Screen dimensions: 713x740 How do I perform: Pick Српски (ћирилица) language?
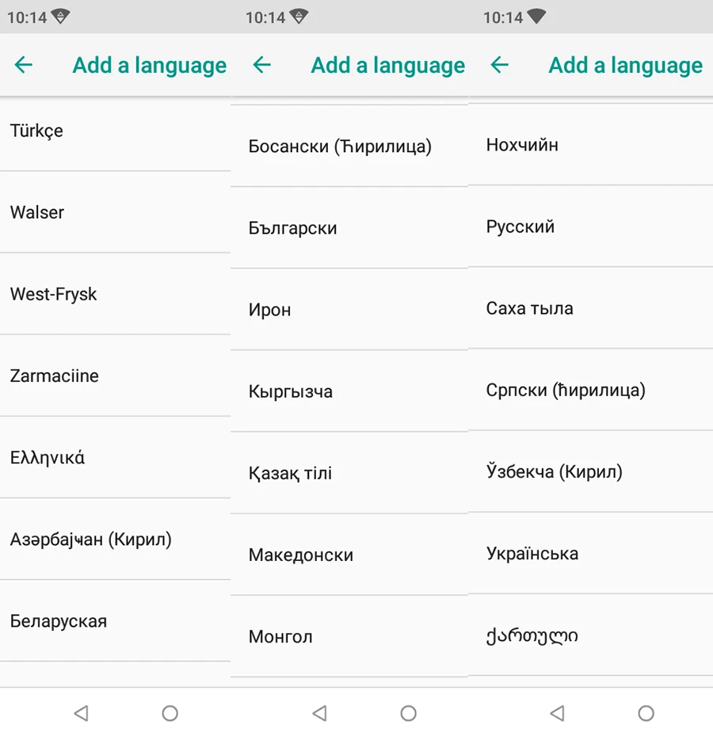(590, 389)
